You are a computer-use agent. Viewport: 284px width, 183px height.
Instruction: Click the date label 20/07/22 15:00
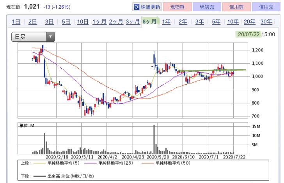click(x=256, y=34)
